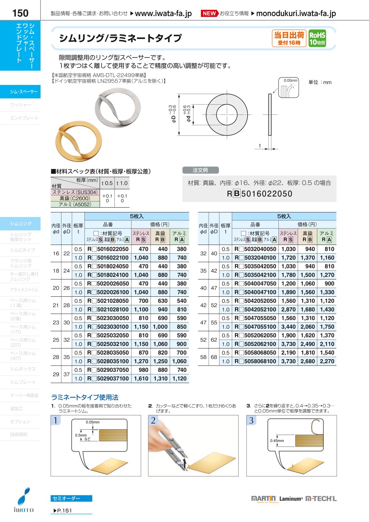Click the same-day shipping badge
This screenshot has height=522, width=369.
coord(289,39)
